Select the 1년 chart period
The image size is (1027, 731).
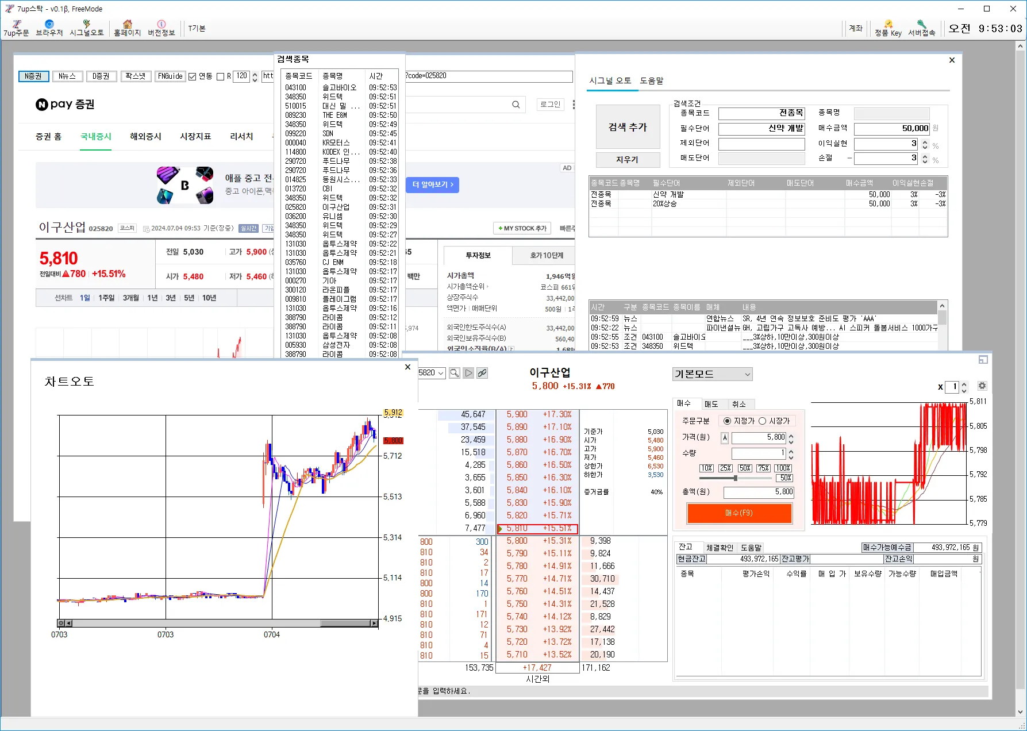[x=152, y=298]
